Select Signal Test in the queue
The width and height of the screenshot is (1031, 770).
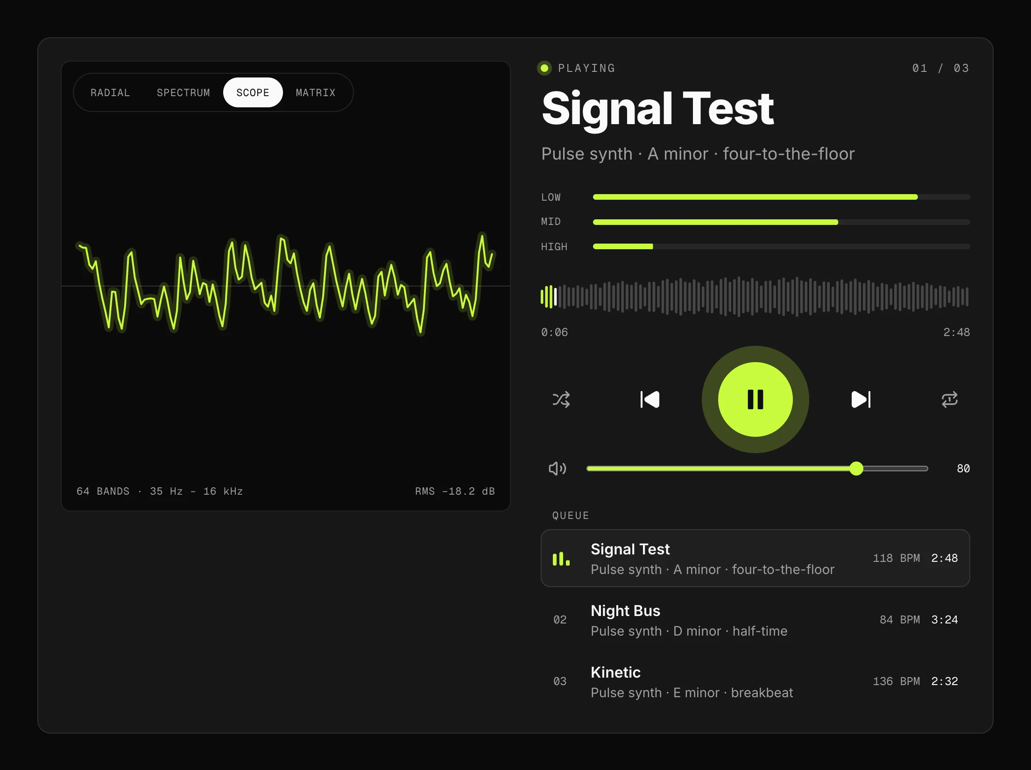point(755,558)
